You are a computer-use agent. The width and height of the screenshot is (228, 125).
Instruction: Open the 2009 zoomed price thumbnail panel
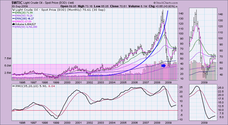(x=203, y=44)
